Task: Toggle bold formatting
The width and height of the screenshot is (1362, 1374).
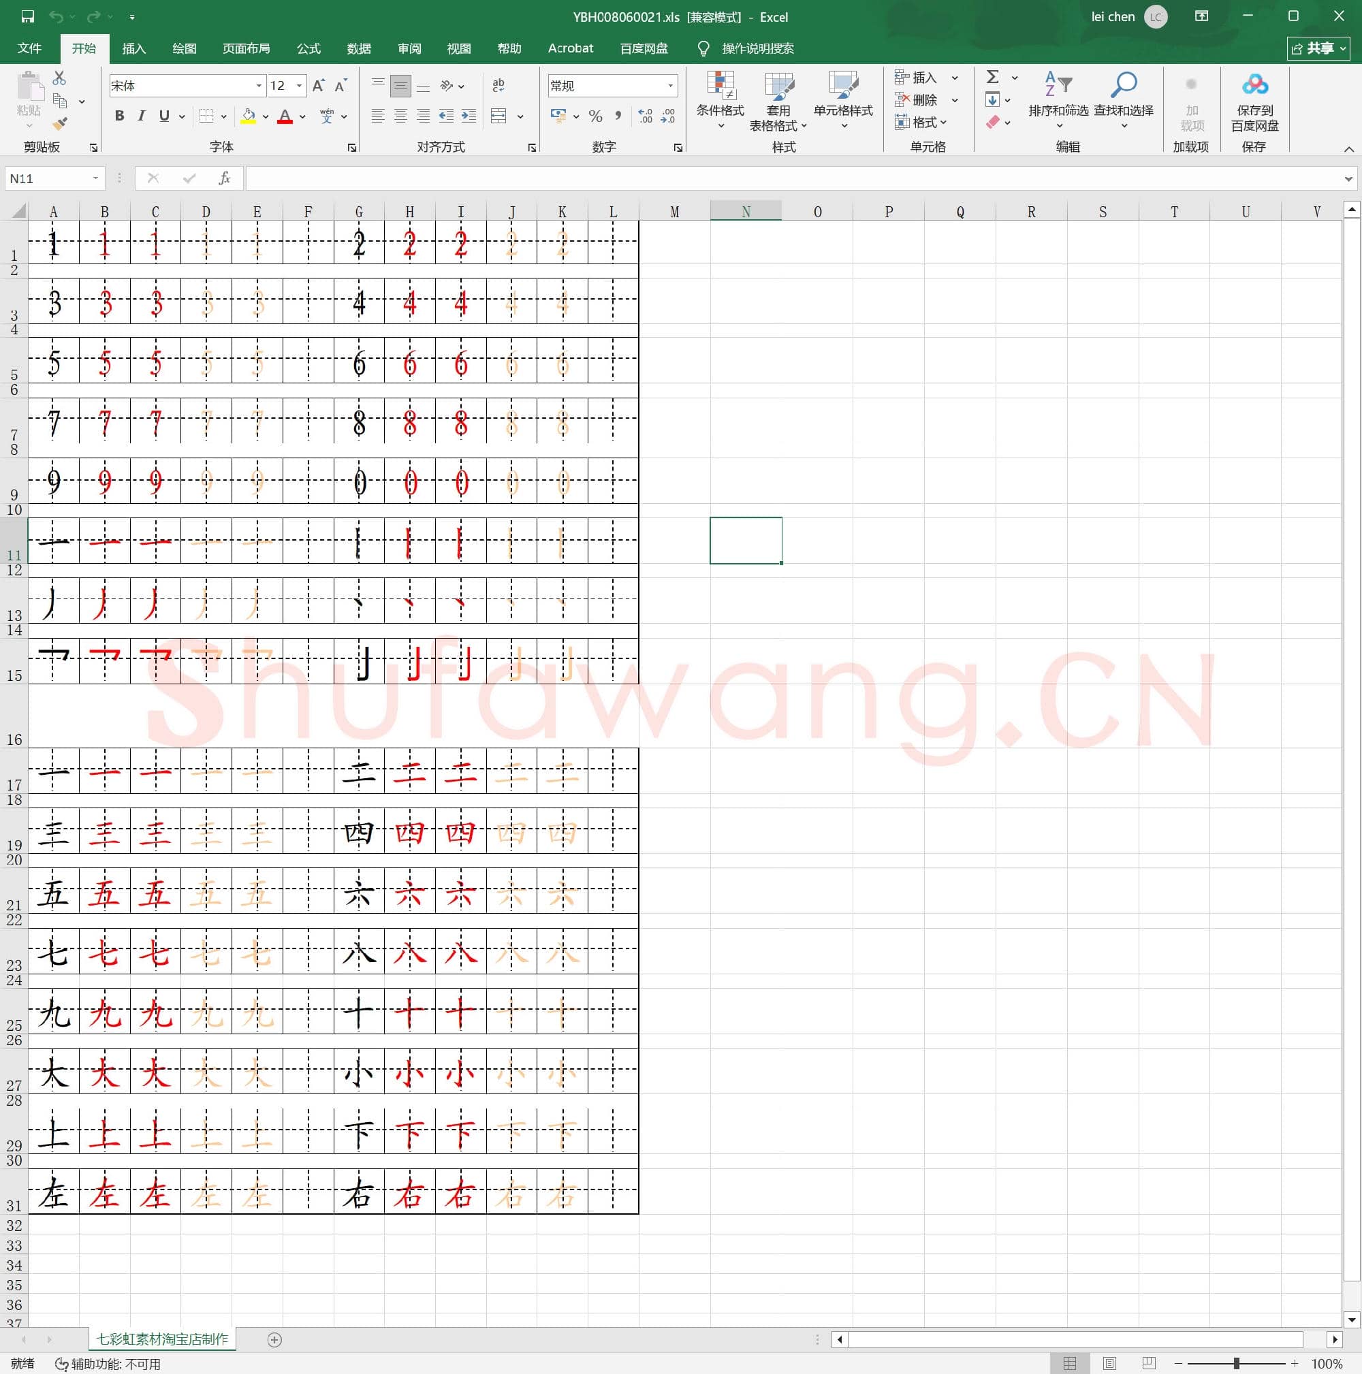Action: pos(119,116)
